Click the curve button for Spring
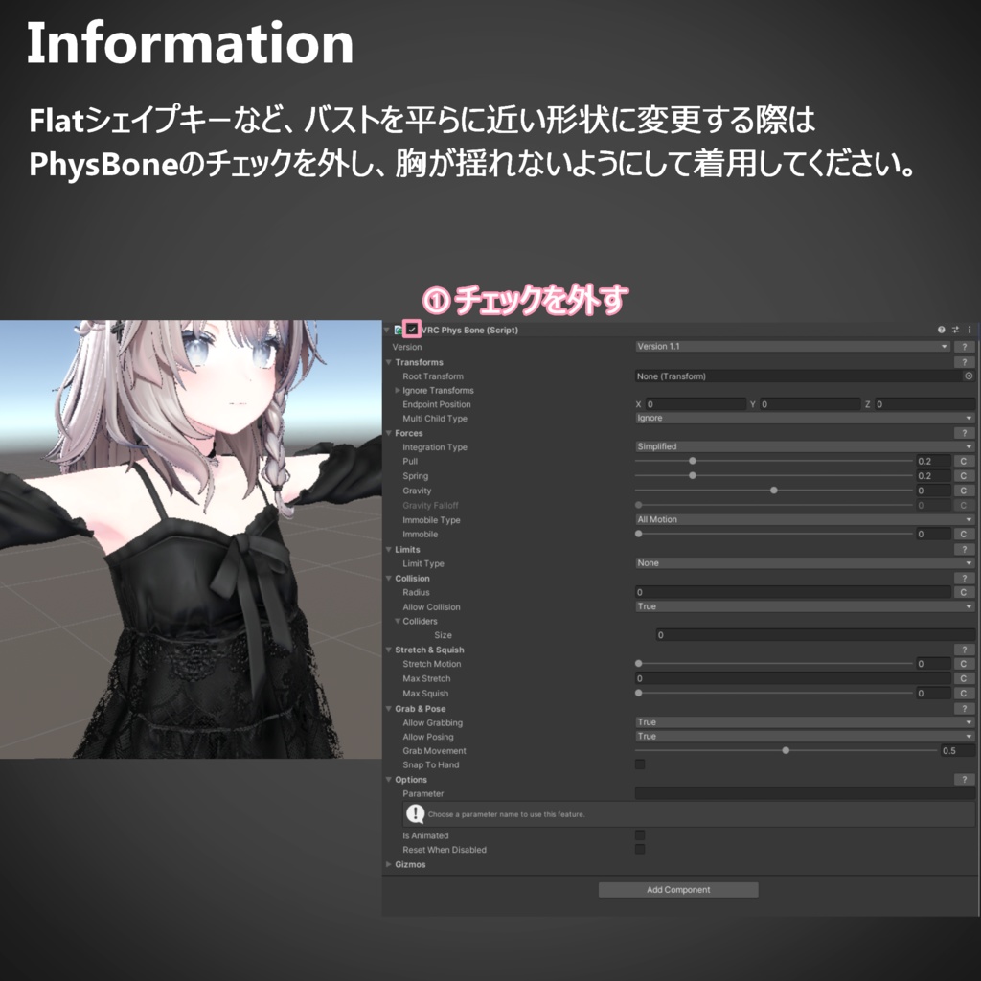This screenshot has width=981, height=981. click(964, 476)
